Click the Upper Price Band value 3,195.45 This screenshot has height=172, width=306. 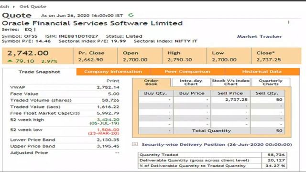[108, 146]
